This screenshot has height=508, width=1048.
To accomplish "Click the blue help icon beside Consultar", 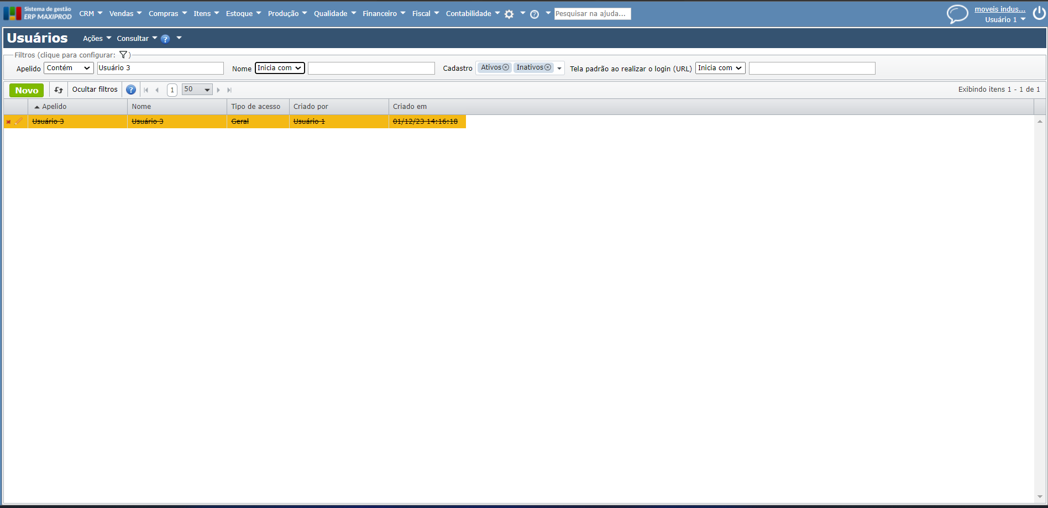I will pyautogui.click(x=165, y=39).
